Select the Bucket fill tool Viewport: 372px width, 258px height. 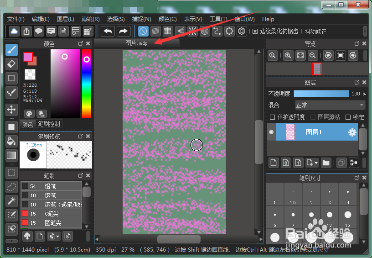click(11, 141)
